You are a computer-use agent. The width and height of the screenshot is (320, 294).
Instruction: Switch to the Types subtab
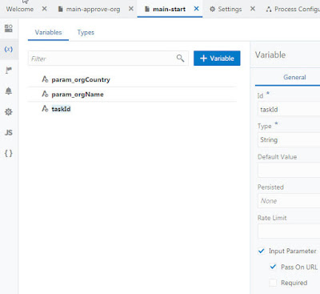[x=86, y=32]
